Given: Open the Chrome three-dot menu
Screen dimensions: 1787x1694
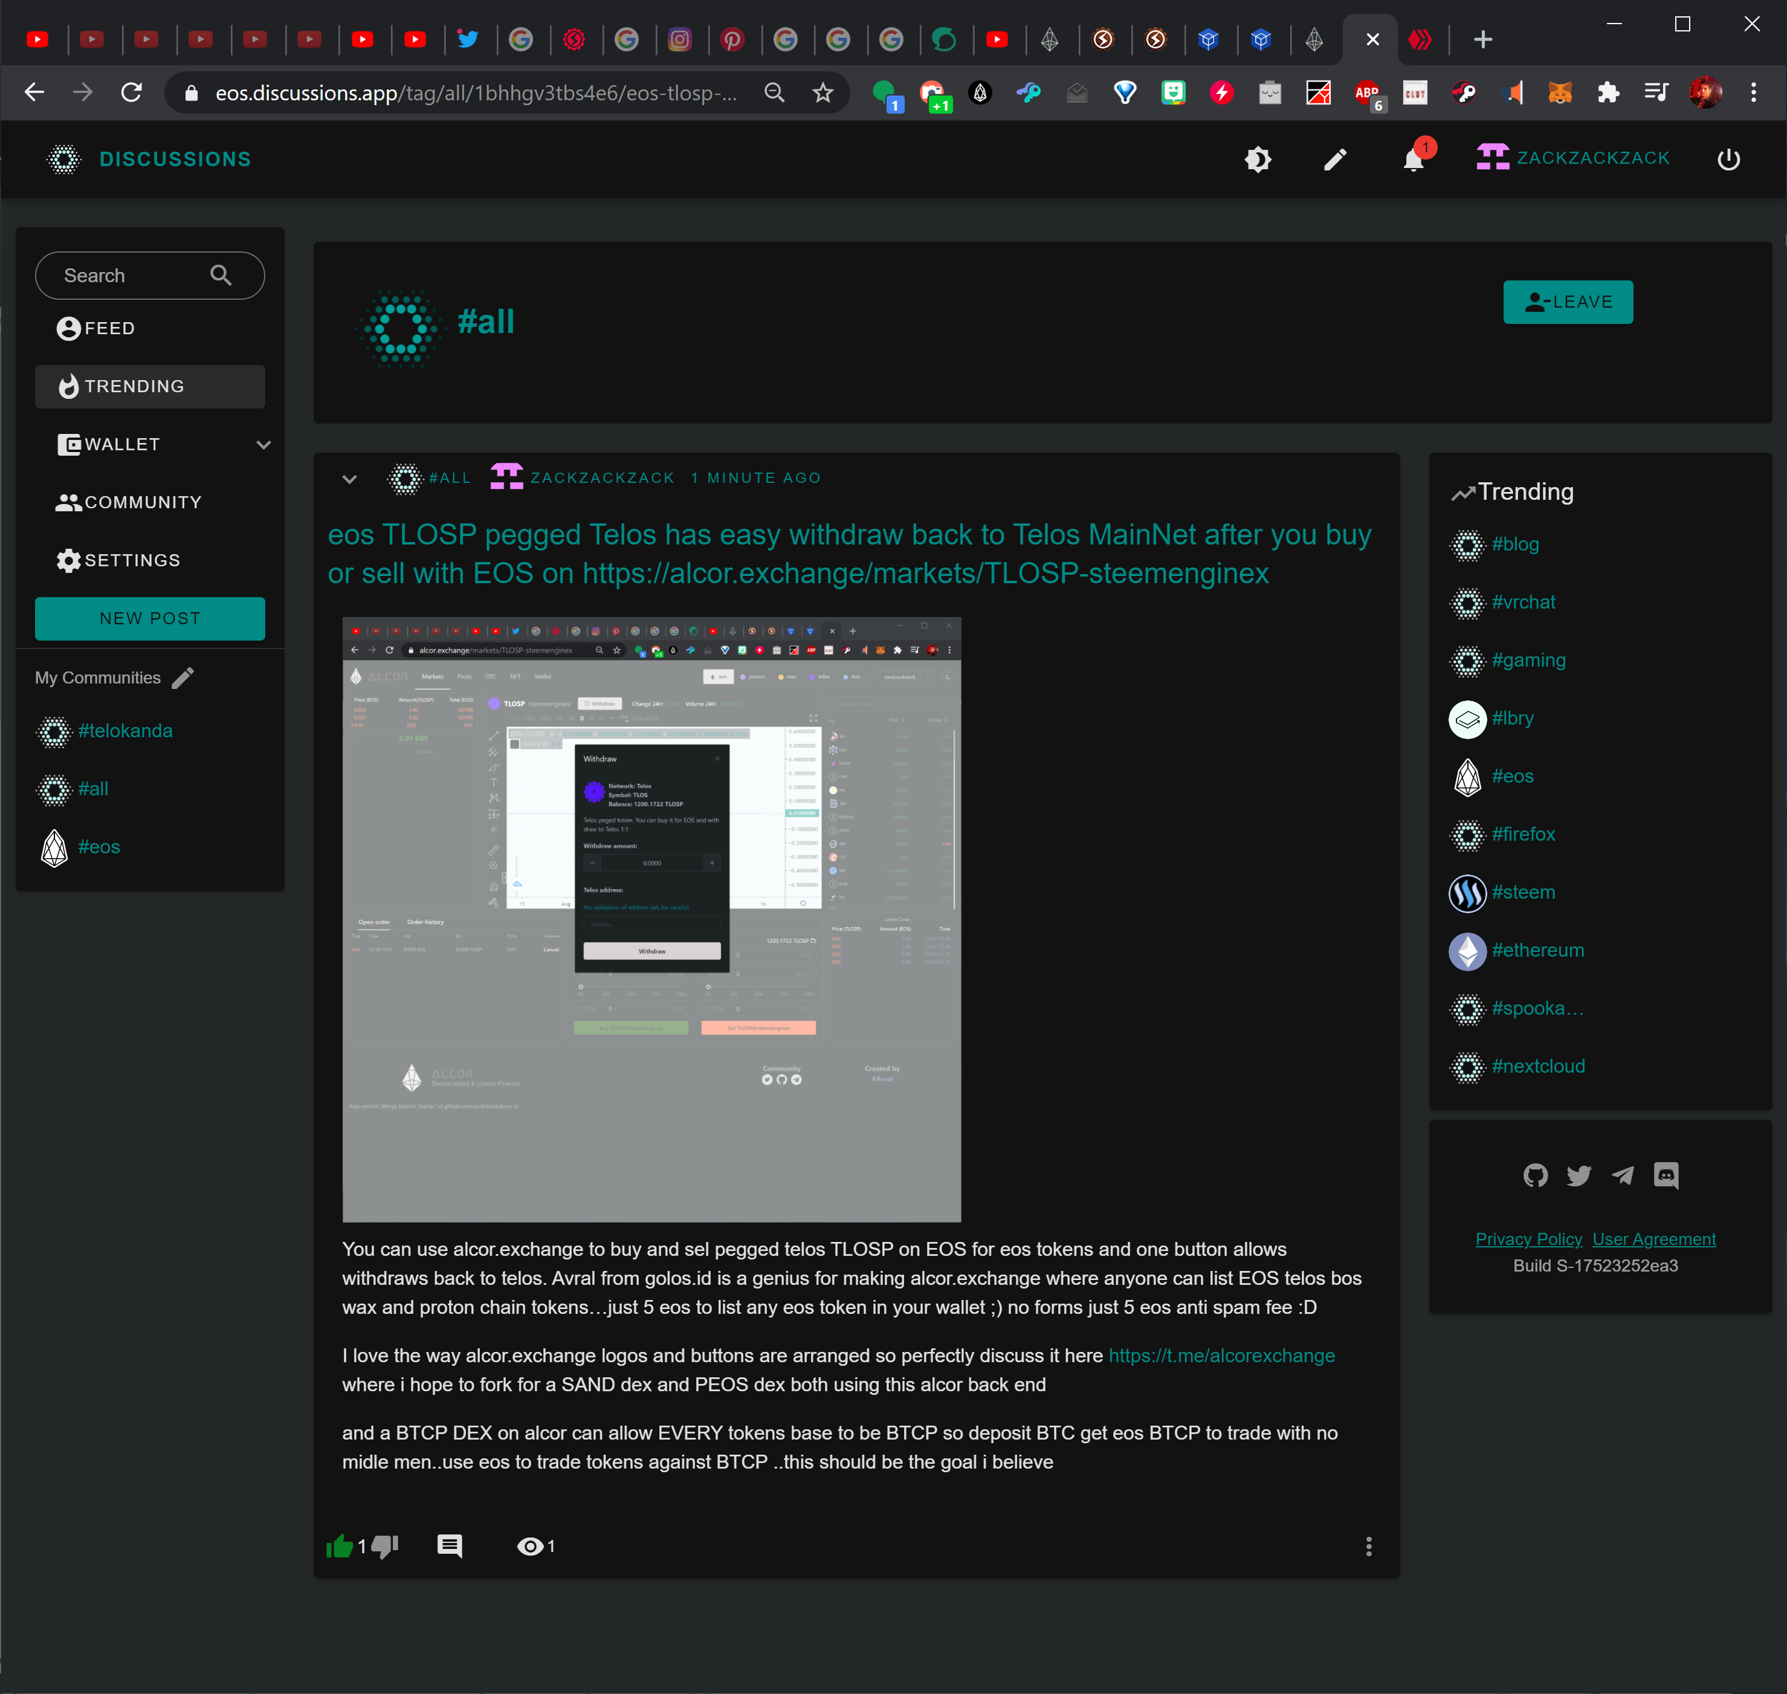Looking at the screenshot, I should (x=1753, y=92).
